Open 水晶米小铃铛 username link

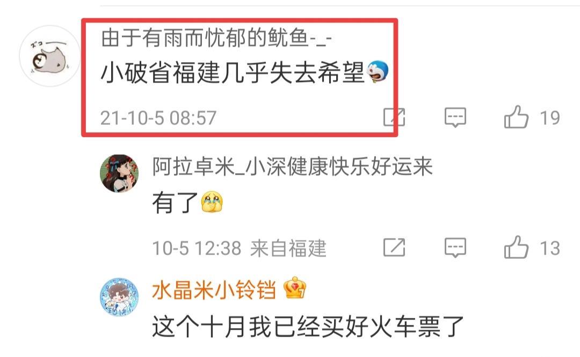coord(214,290)
